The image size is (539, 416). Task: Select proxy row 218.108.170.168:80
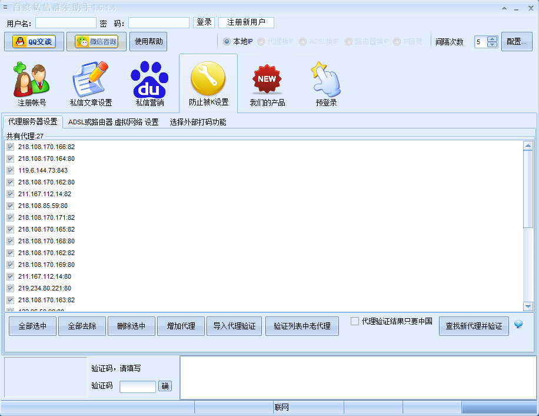click(x=46, y=241)
